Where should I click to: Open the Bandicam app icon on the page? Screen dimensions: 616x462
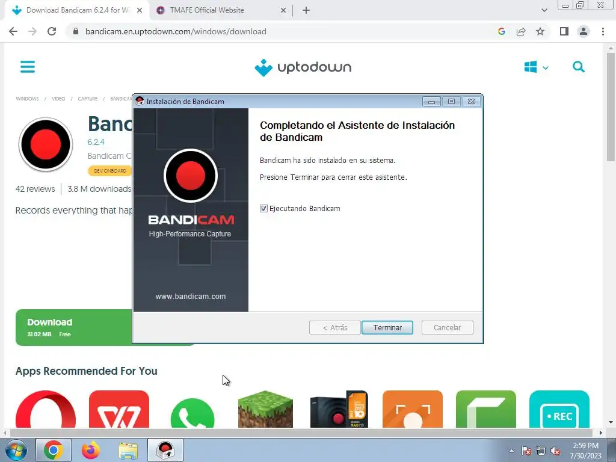click(46, 144)
